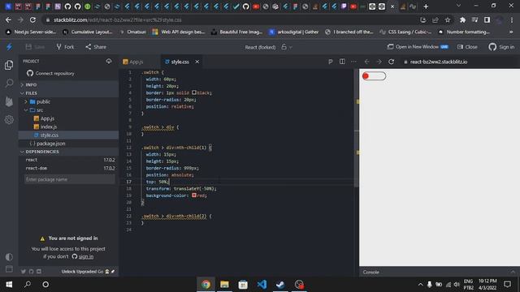Split the editor with the split icon
This screenshot has height=292, width=520.
click(342, 62)
